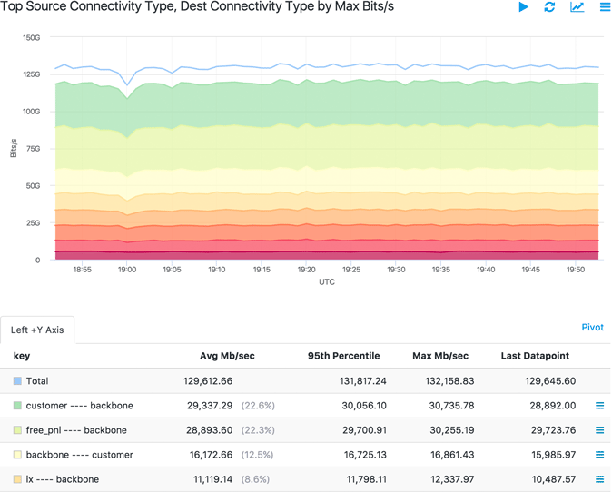The height and width of the screenshot is (492, 612).
Task: Open row menu for ix ---- backbone
Action: [599, 479]
